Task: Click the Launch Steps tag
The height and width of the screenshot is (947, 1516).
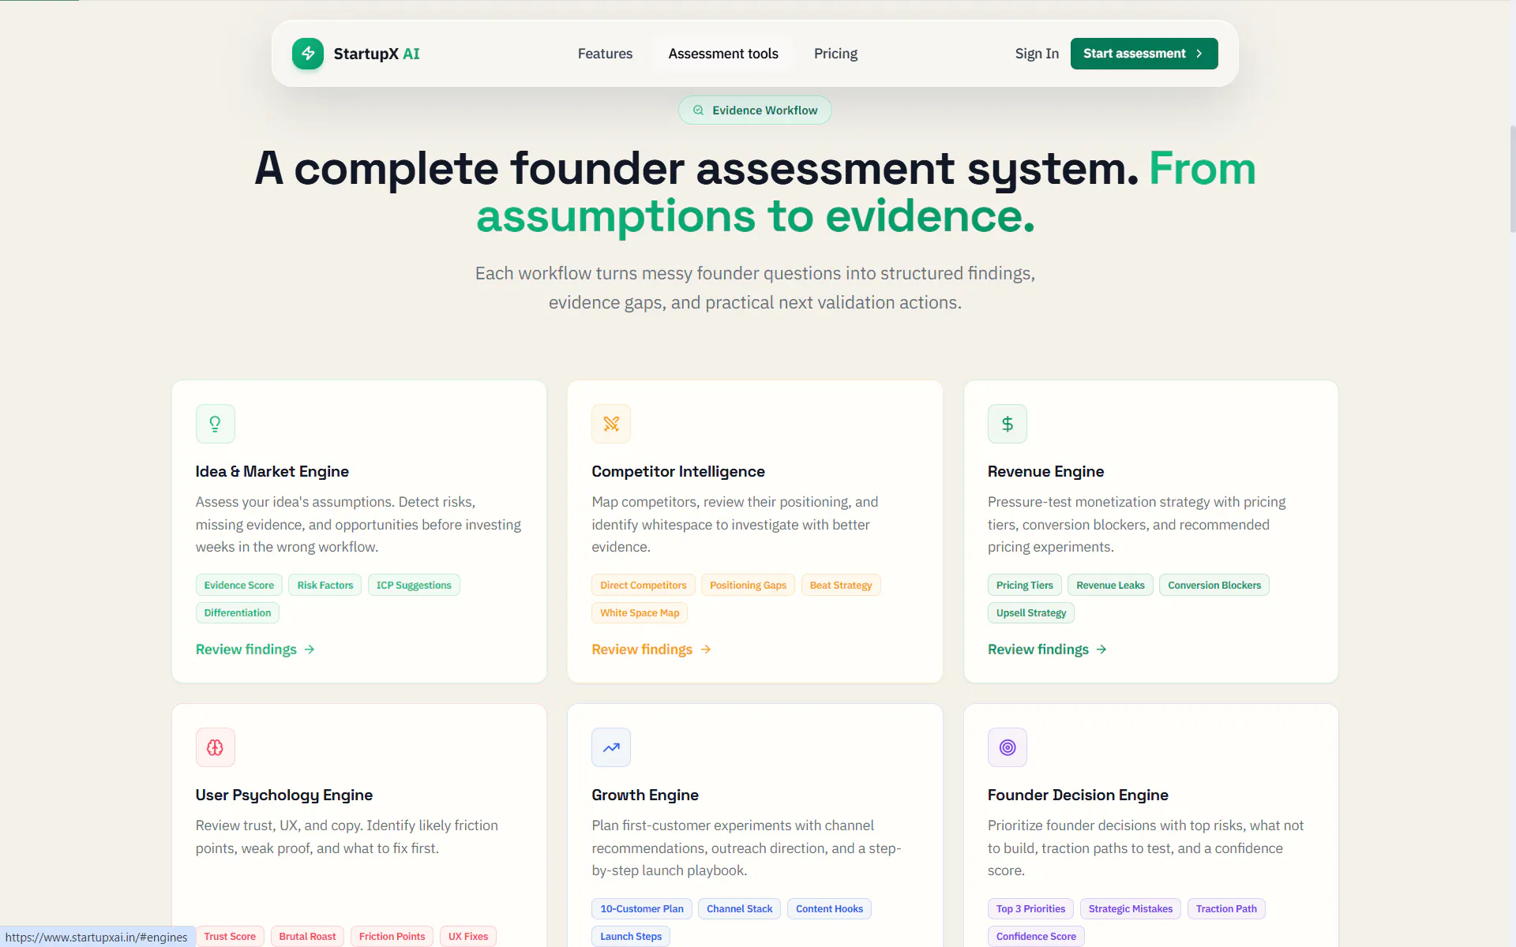Action: [631, 936]
